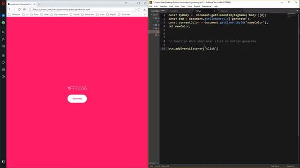This screenshot has height=168, width=300.
Task: Open downloads icon in Opera toolbar
Action: coord(145,9)
